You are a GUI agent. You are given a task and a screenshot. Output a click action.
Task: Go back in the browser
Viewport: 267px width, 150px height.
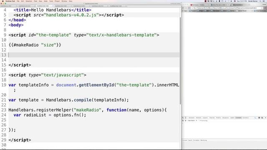point(183,8)
